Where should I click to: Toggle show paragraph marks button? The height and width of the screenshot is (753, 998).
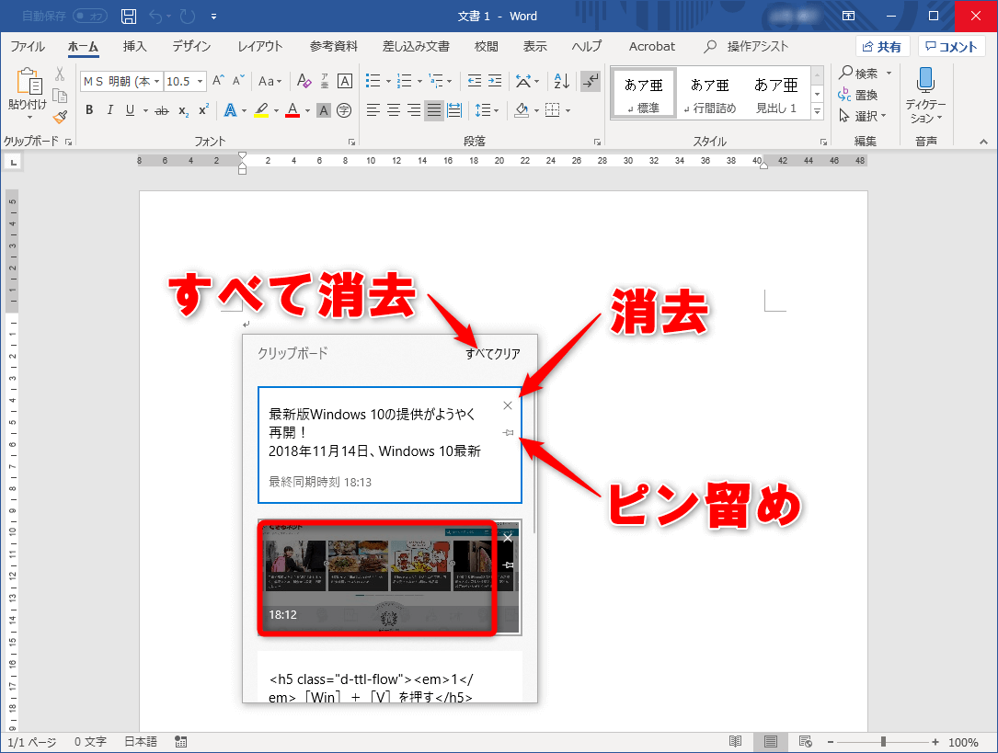click(x=591, y=81)
